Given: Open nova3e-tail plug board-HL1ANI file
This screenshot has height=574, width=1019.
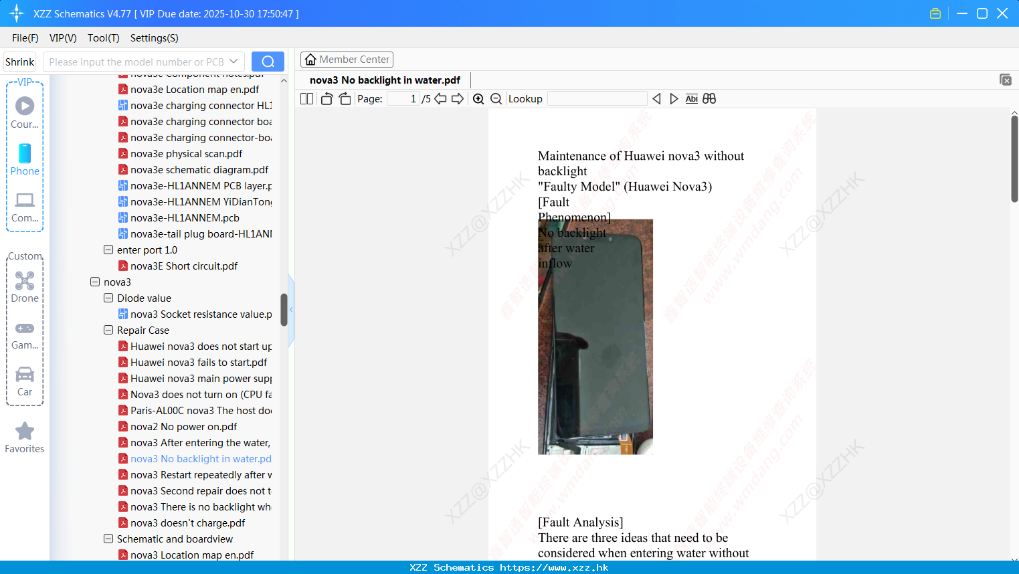Looking at the screenshot, I should tap(195, 234).
